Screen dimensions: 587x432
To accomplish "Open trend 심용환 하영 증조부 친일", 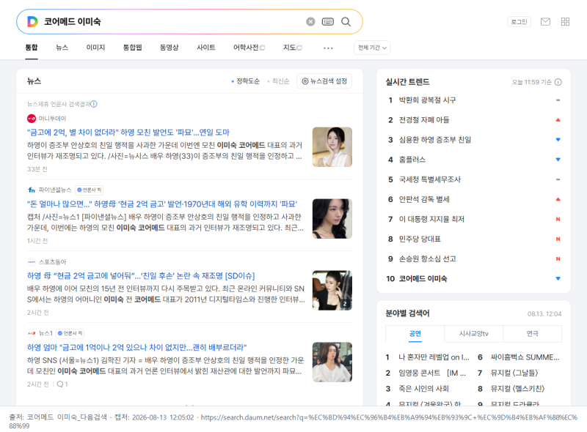I will pyautogui.click(x=434, y=140).
